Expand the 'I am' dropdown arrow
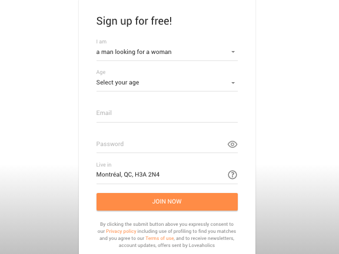 [x=233, y=52]
